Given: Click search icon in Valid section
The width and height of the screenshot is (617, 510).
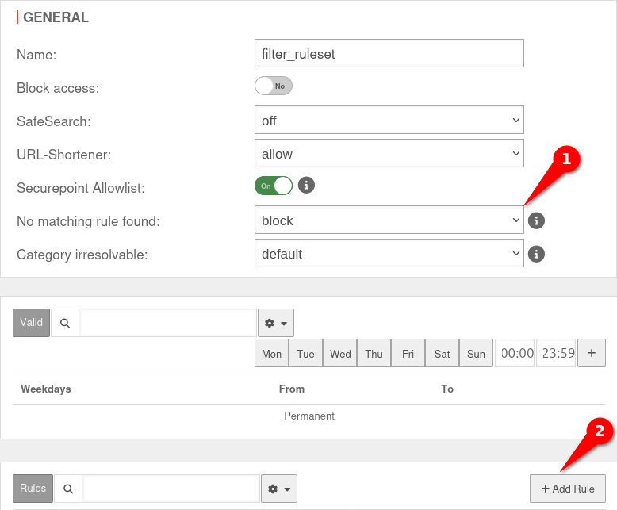Looking at the screenshot, I should pyautogui.click(x=65, y=323).
